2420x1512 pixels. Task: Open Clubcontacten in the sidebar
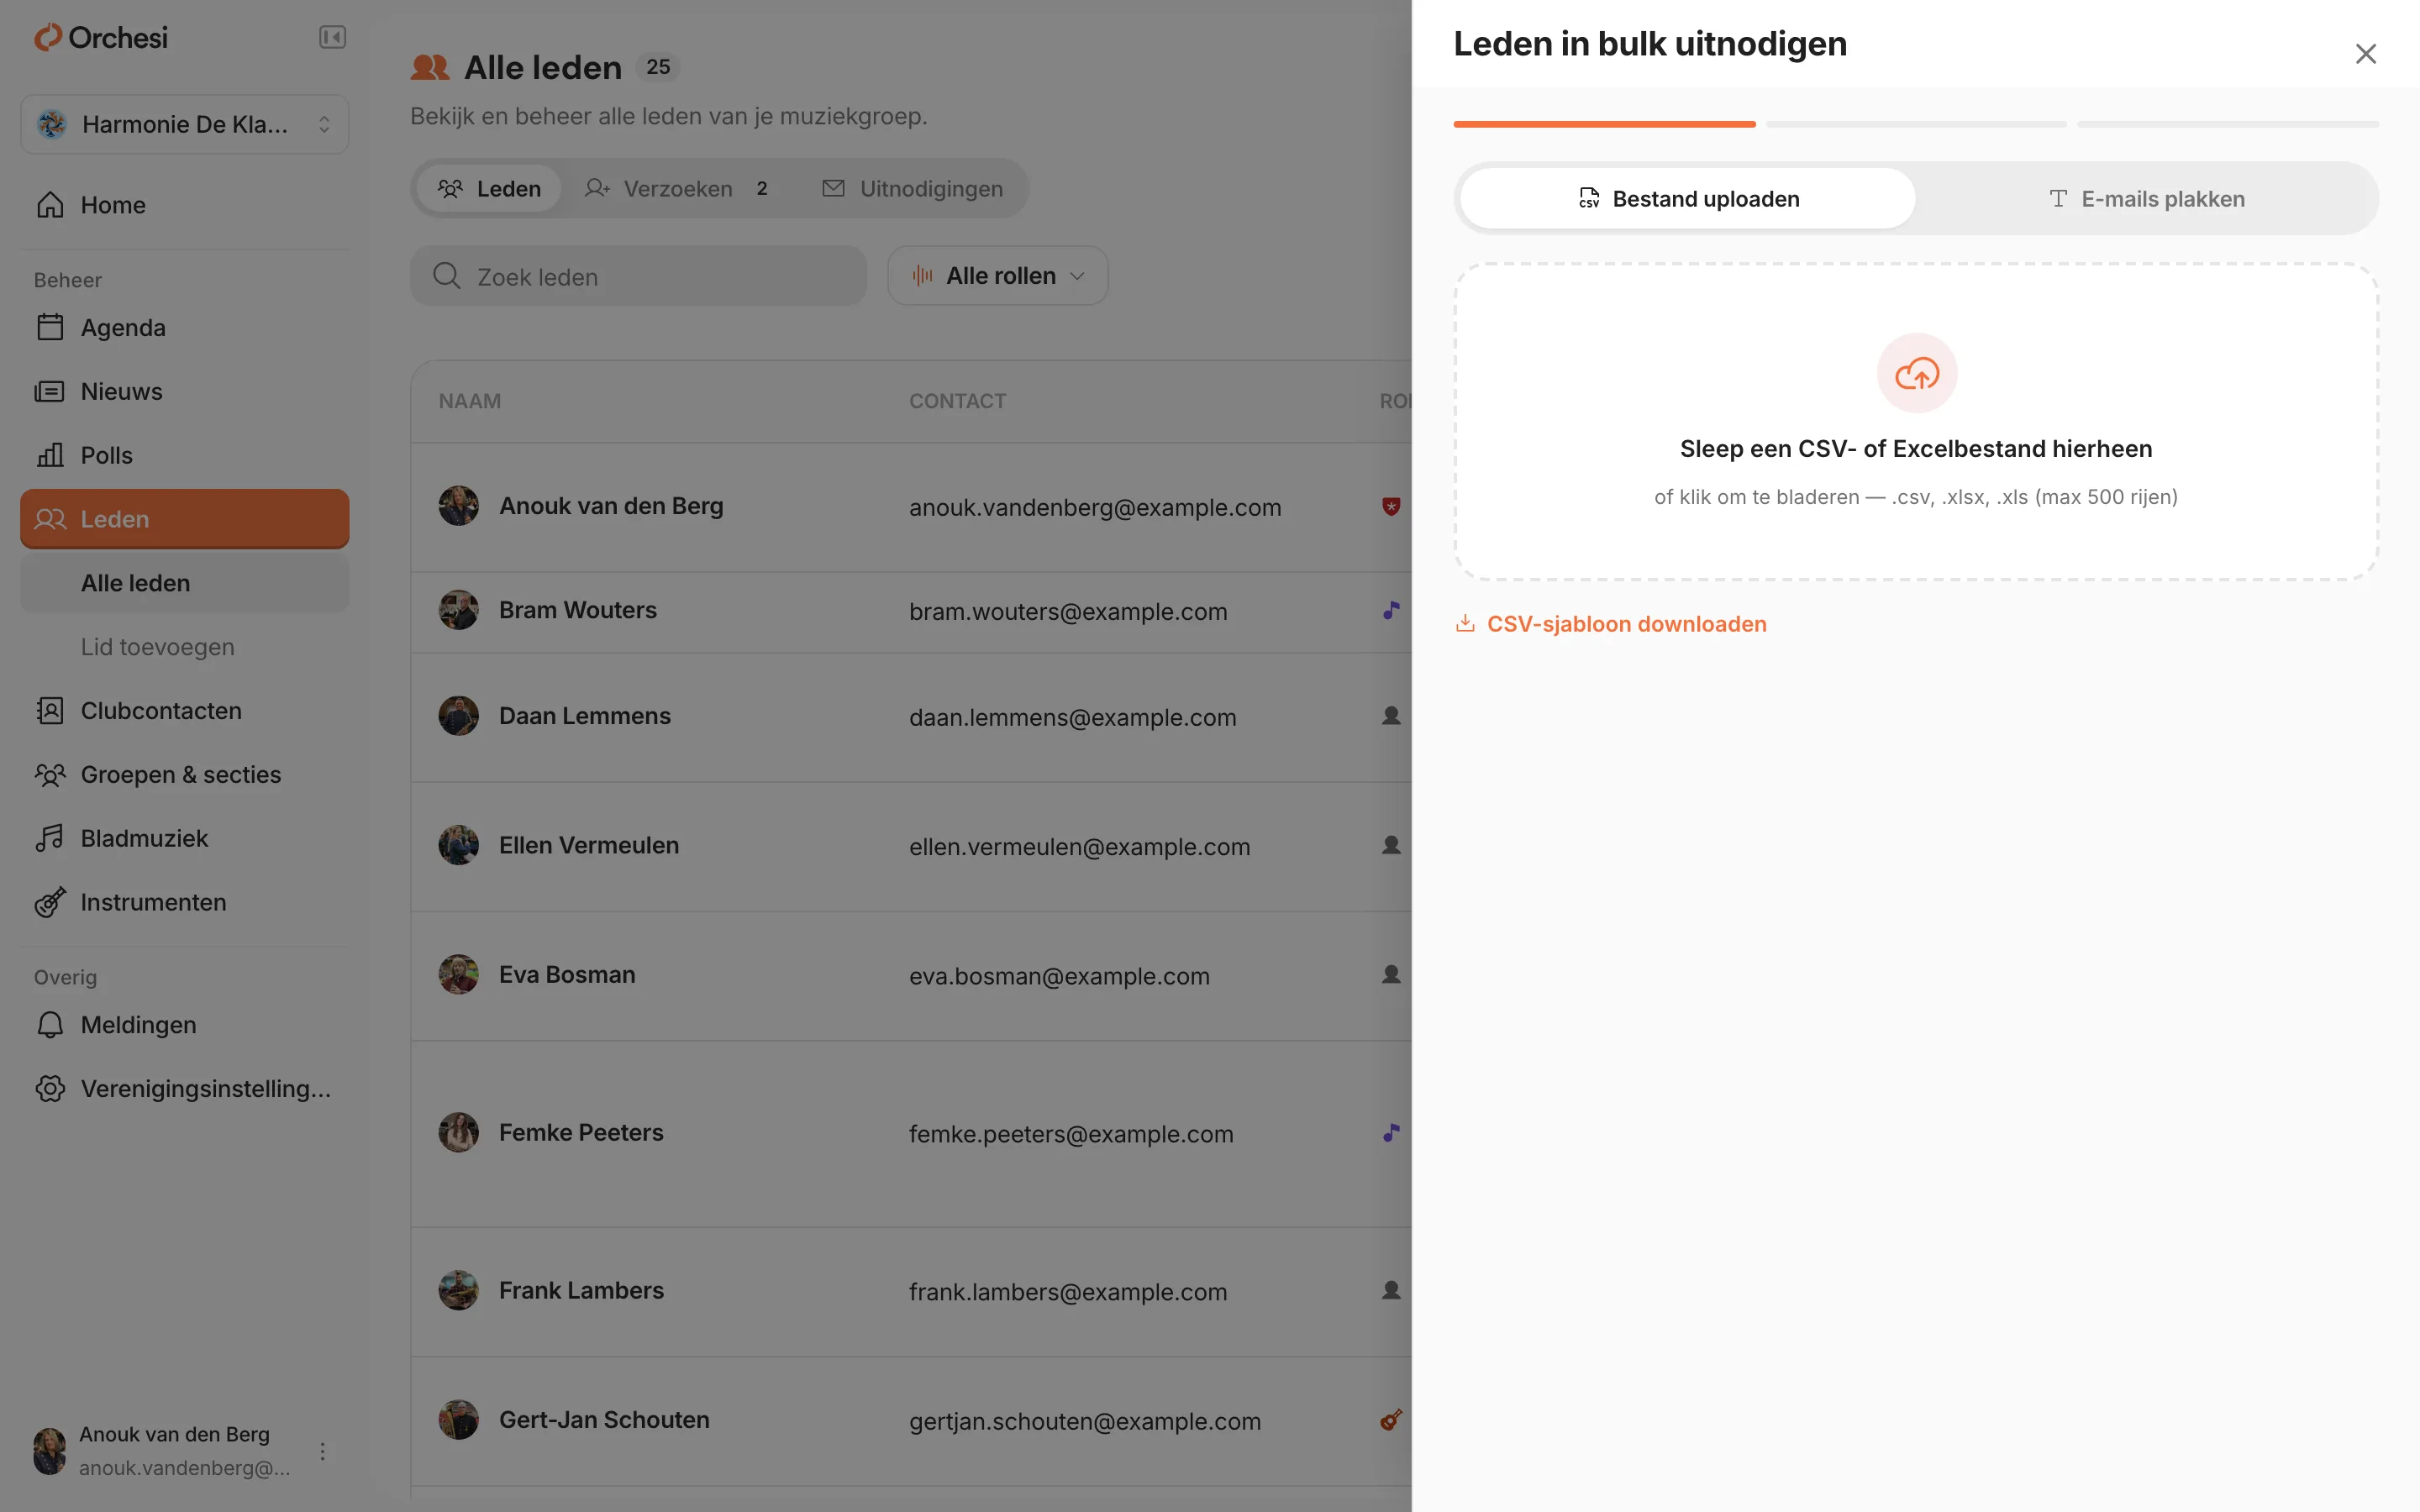click(185, 711)
